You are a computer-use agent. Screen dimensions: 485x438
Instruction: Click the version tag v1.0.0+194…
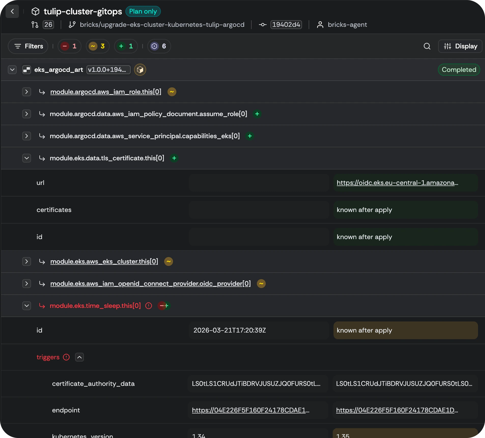108,70
